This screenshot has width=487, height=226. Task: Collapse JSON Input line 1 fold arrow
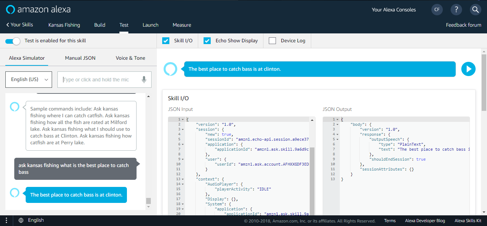point(183,119)
